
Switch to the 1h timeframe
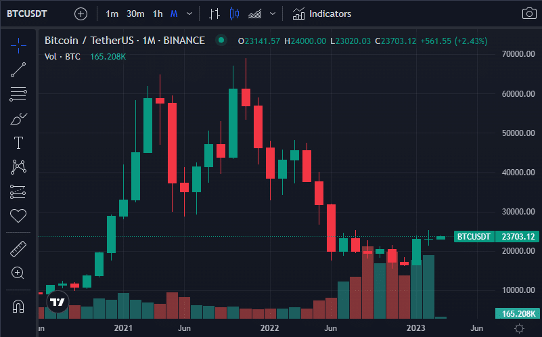coord(158,14)
